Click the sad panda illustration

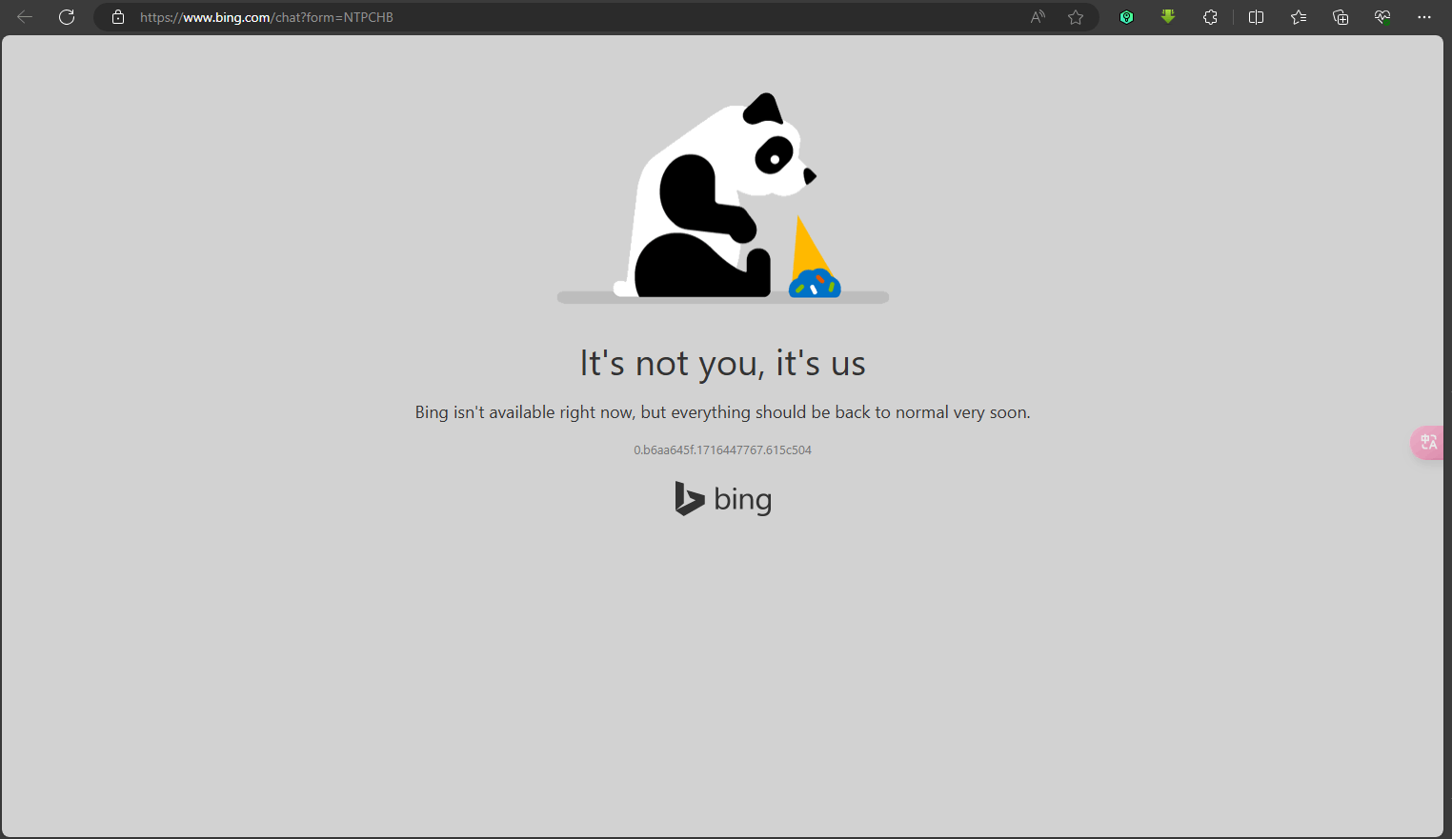[723, 197]
